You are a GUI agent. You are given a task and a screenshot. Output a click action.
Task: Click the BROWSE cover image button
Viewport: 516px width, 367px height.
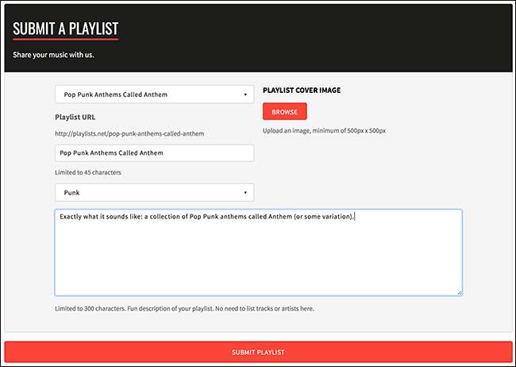(x=285, y=112)
